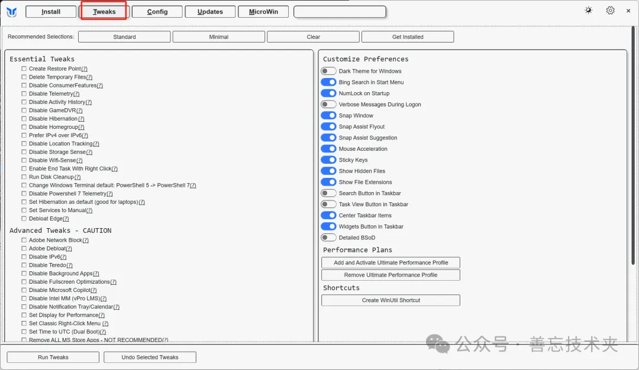
Task: Click Get Installed button
Action: tap(408, 37)
